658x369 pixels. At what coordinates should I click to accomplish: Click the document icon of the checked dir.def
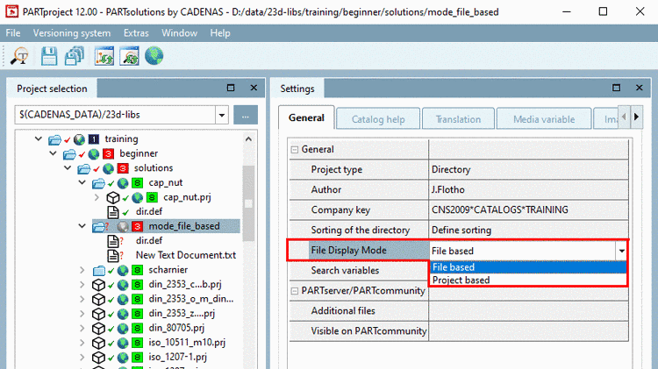[113, 212]
